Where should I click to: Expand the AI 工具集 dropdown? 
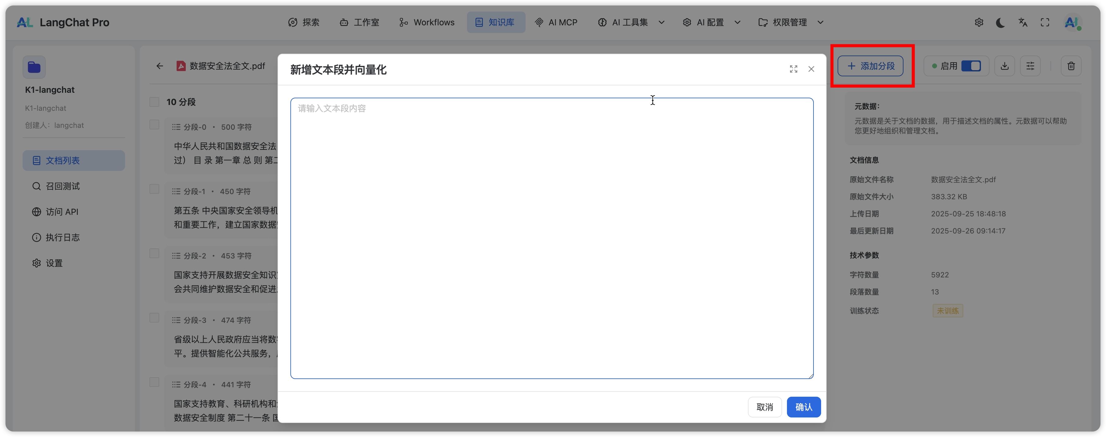pos(631,22)
